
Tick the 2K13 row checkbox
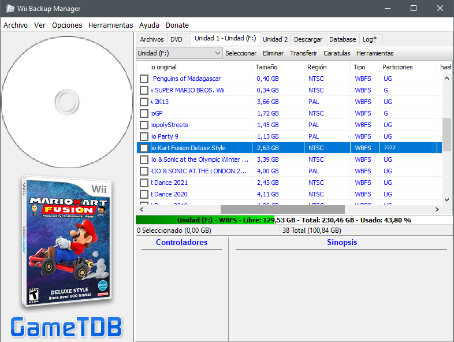(144, 102)
